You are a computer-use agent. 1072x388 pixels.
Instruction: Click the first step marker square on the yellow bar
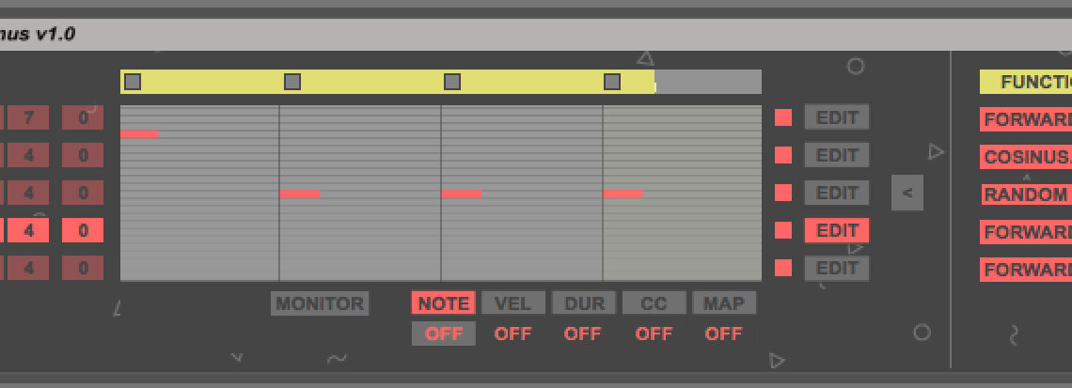point(133,82)
